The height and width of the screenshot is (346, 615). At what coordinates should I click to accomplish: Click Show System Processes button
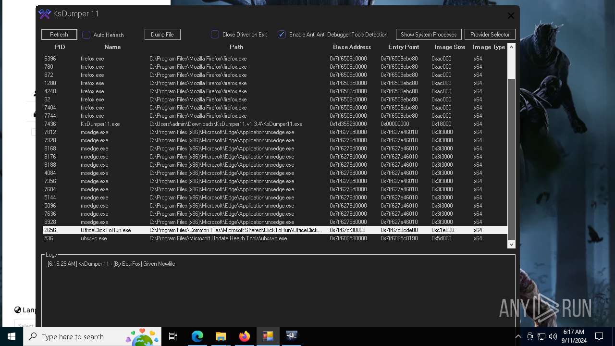(x=429, y=35)
